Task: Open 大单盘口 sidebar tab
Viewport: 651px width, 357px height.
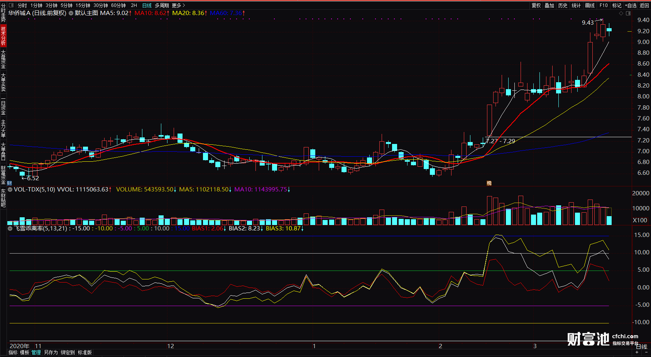Action: pyautogui.click(x=3, y=151)
